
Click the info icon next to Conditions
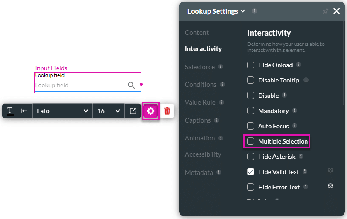coord(222,84)
